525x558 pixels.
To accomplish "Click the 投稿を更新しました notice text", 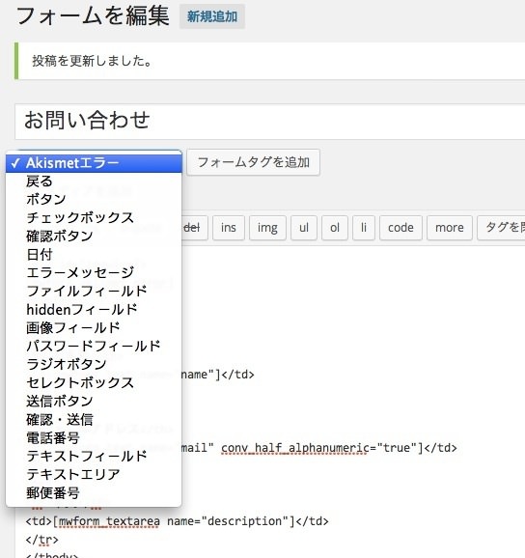I will pyautogui.click(x=92, y=61).
